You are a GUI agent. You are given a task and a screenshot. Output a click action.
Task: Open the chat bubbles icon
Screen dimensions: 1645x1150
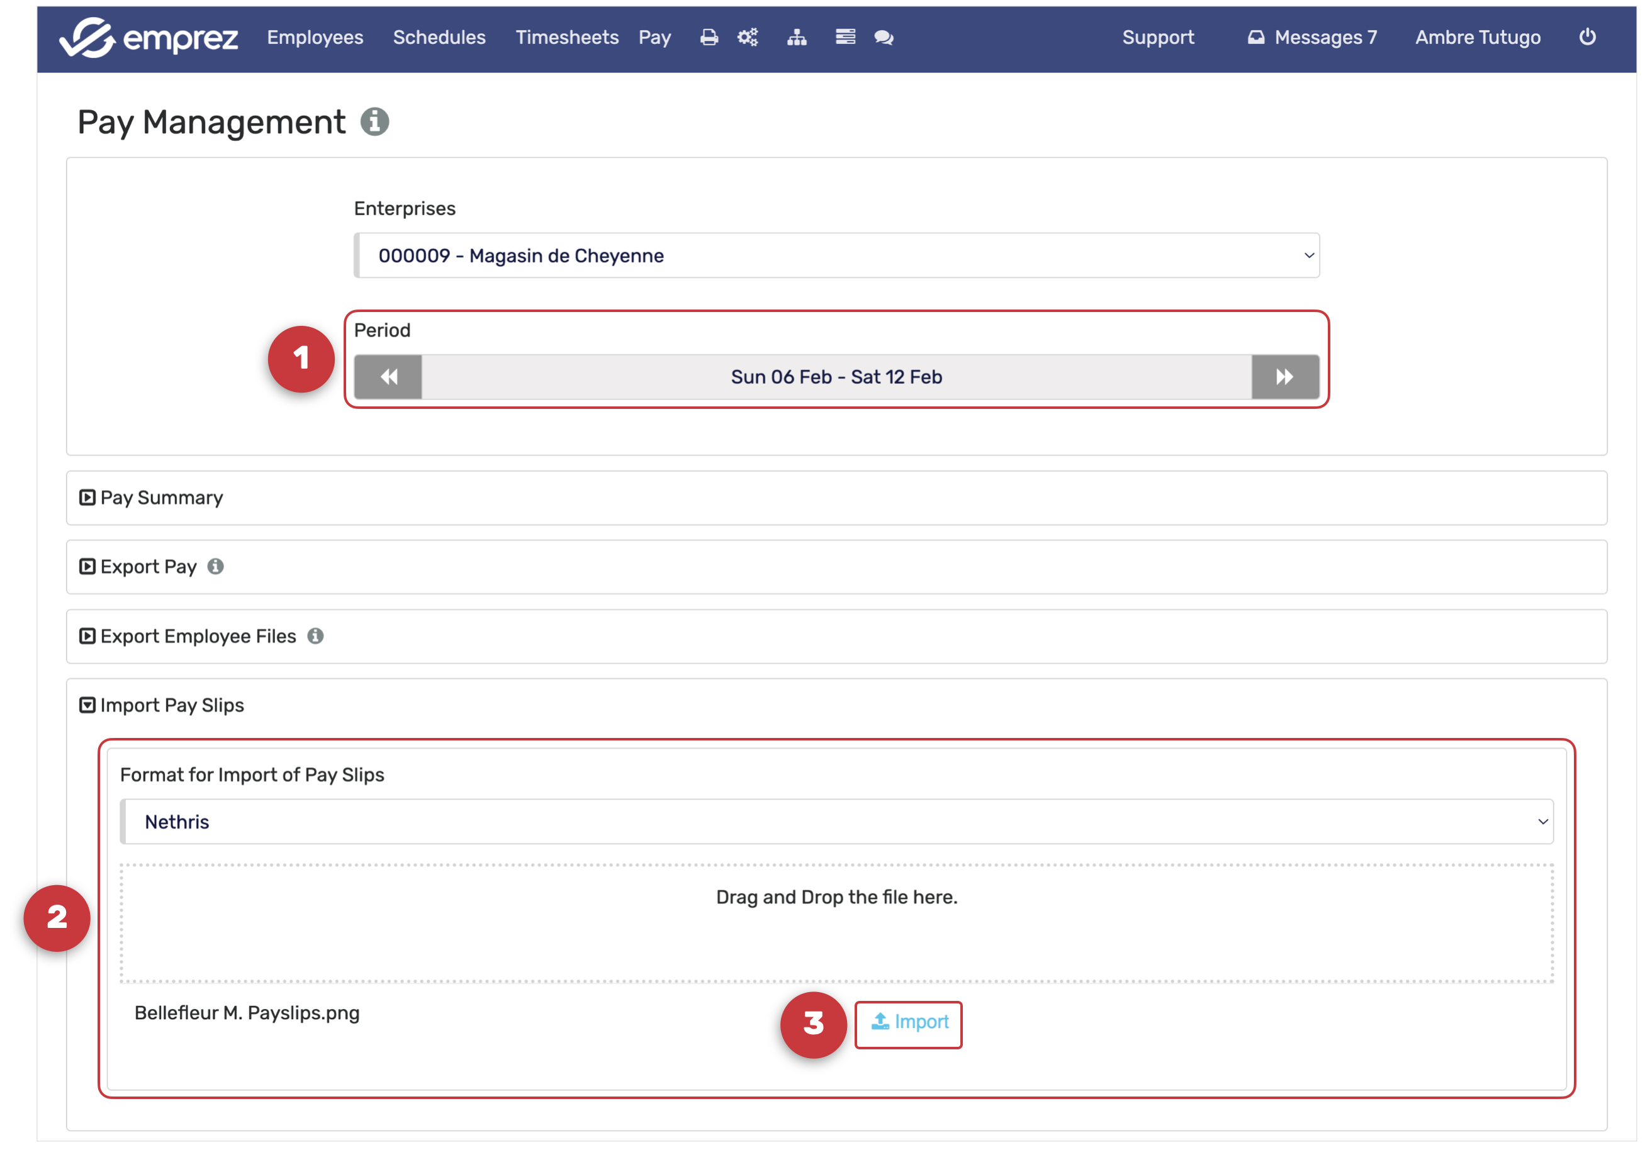884,37
